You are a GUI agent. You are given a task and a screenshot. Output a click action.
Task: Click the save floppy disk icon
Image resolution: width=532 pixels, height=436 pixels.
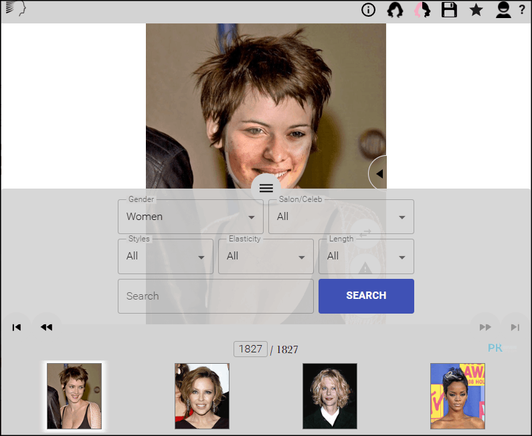point(449,9)
